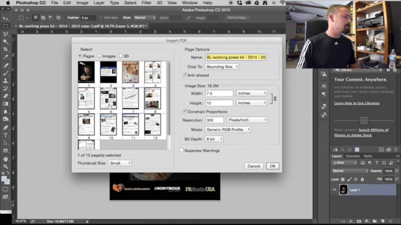Switch to the Paths tab
The image size is (401, 225).
tap(368, 156)
